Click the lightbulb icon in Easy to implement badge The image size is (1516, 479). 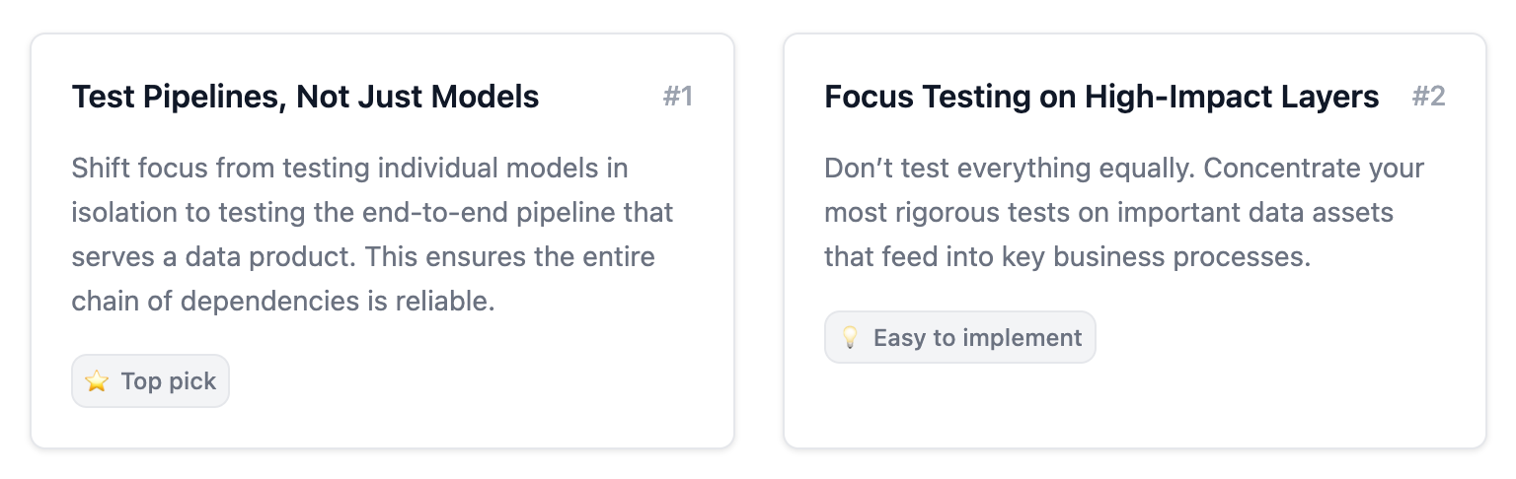[850, 338]
